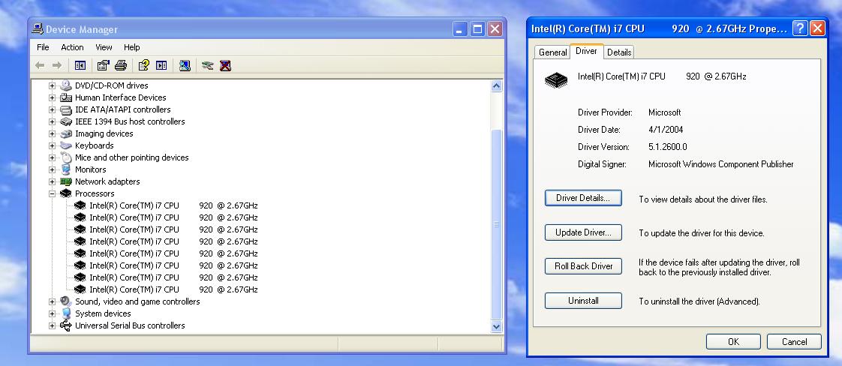Expand Sound, video and game controllers
This screenshot has width=842, height=366.
(53, 301)
